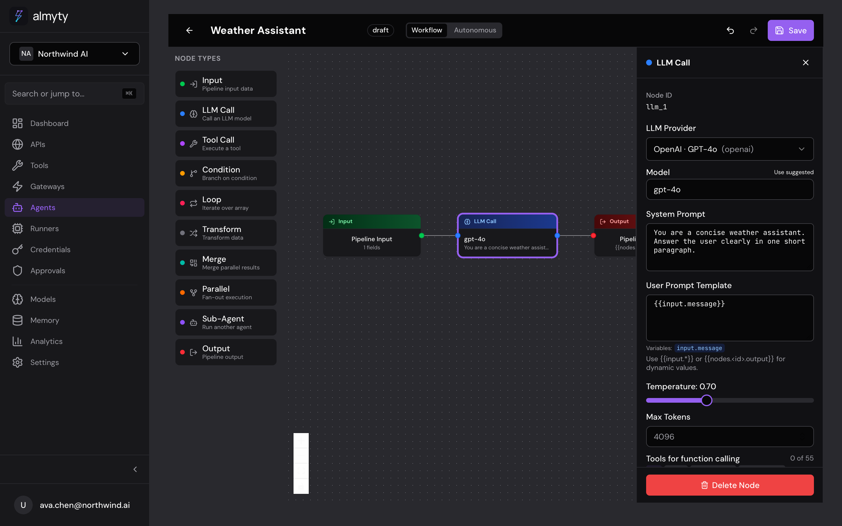Open Settings in sidebar

coord(75,362)
